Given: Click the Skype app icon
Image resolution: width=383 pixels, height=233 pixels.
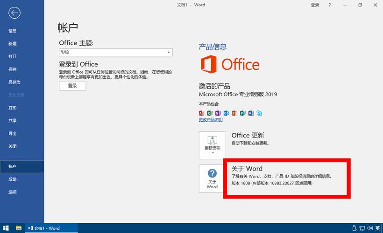Looking at the screenshot, I should pos(259,113).
